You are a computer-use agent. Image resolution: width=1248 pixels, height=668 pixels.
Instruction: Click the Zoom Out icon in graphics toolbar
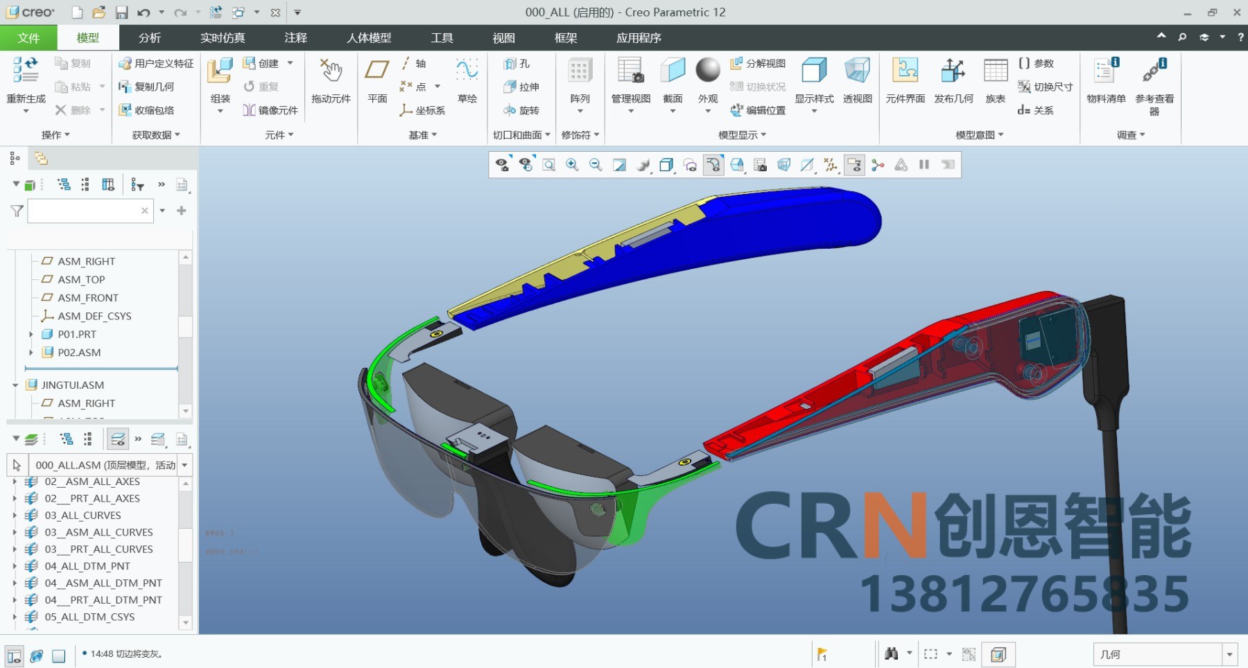pos(596,165)
